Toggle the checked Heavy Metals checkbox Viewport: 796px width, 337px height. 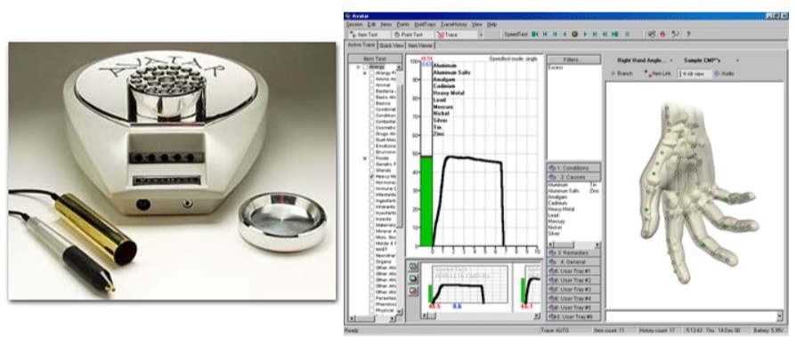[372, 176]
